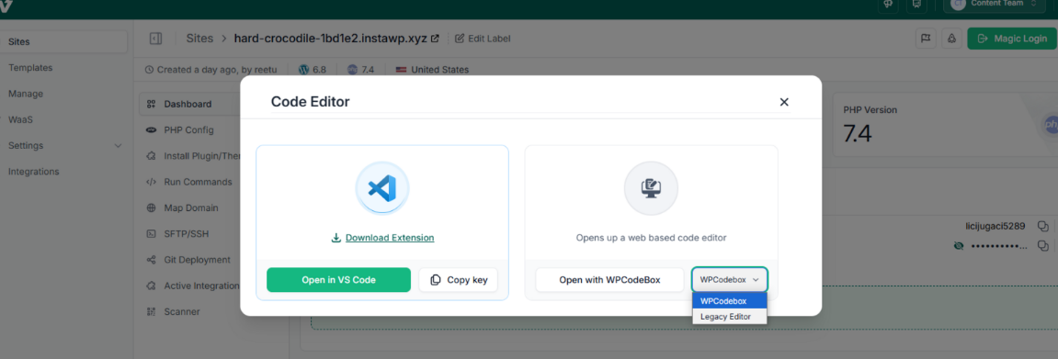1058x359 pixels.
Task: Click the hard-crocodile-1bd1e2.instawp.xyz site name
Action: pyautogui.click(x=331, y=39)
